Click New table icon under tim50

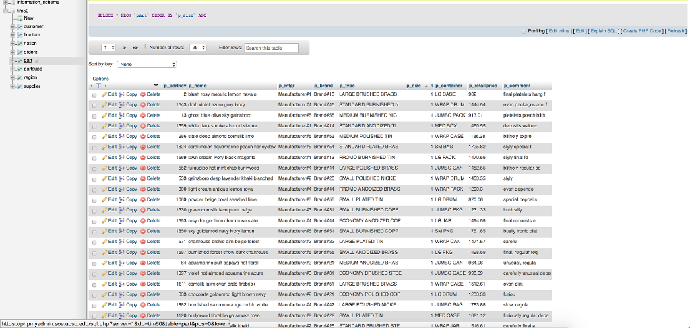coord(20,18)
